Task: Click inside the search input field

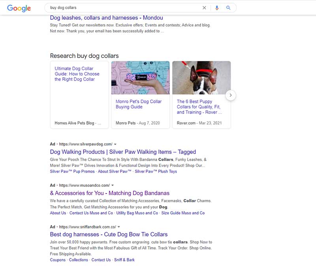Action: [118, 8]
